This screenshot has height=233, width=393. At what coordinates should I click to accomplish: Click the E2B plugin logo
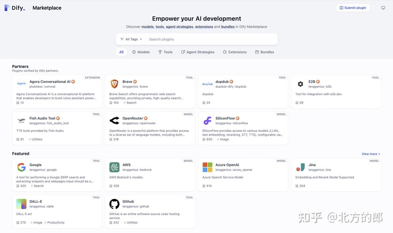point(301,84)
